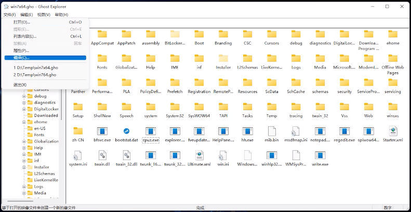Expand the DigitalLocker tree node
The width and height of the screenshot is (411, 212).
[24, 109]
